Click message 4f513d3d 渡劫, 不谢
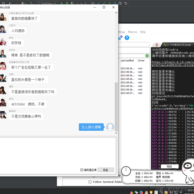This screenshot has height=194, width=194. (x=28, y=104)
